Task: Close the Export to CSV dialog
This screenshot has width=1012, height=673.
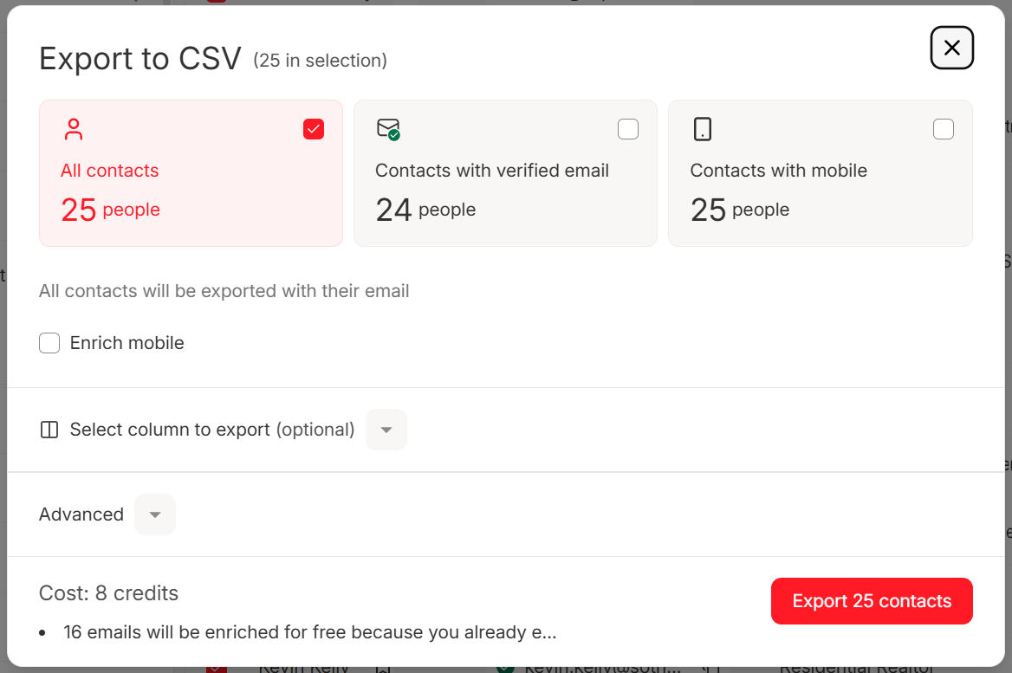Action: pyautogui.click(x=951, y=48)
